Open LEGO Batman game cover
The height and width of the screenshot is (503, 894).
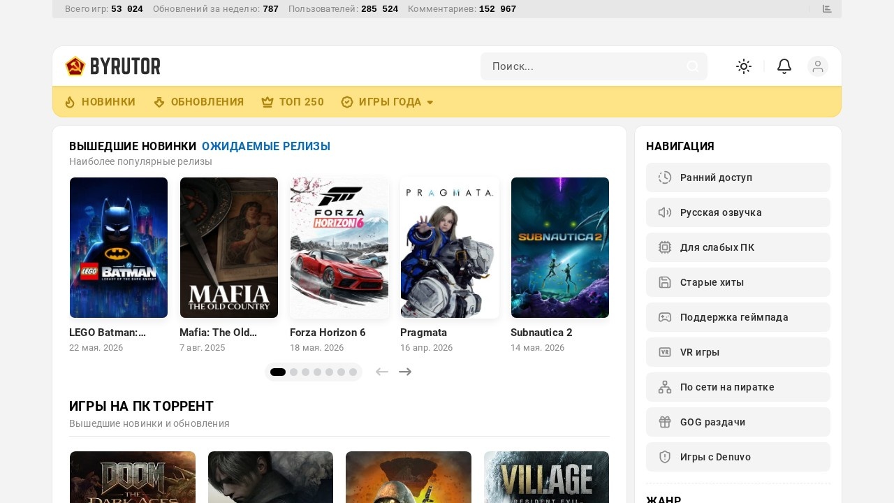tap(119, 248)
